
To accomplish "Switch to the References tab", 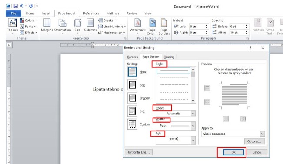I will pos(91,13).
